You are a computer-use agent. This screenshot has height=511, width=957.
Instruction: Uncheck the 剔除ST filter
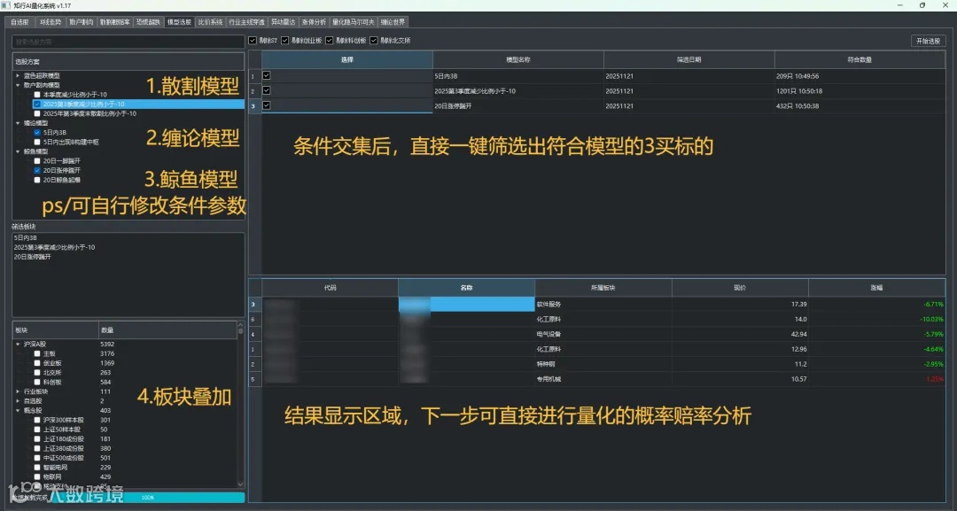253,40
